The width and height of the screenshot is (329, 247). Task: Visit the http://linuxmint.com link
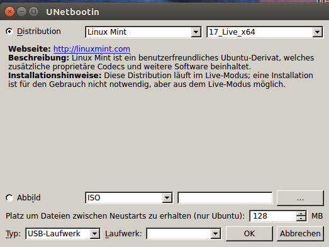click(x=92, y=49)
